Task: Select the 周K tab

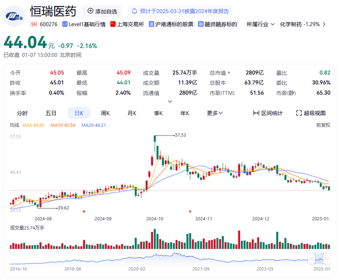Action: pos(105,113)
